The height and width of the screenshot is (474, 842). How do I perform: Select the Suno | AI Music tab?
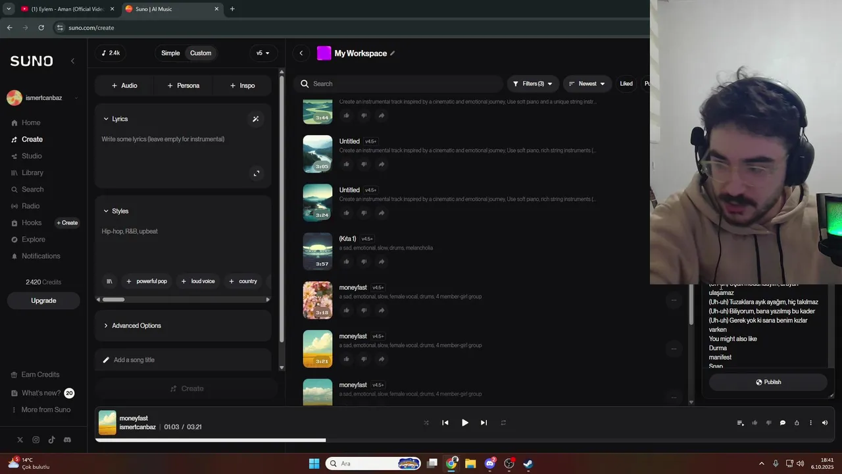click(x=171, y=9)
